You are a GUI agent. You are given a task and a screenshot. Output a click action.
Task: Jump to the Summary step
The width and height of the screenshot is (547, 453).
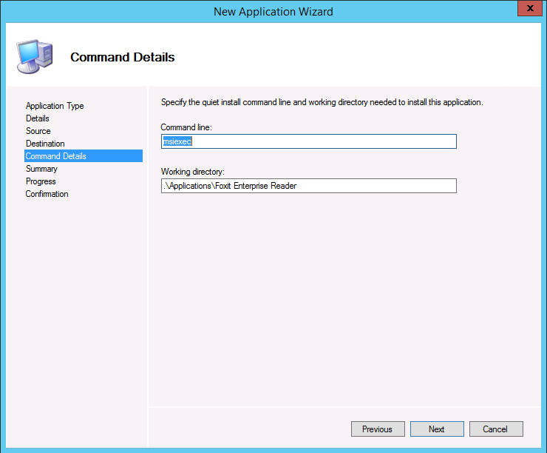[41, 169]
